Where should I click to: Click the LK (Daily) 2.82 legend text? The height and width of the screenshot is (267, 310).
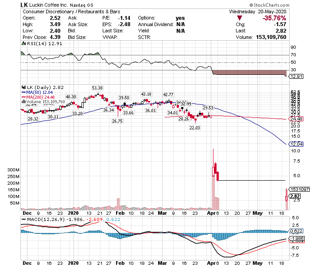click(45, 87)
